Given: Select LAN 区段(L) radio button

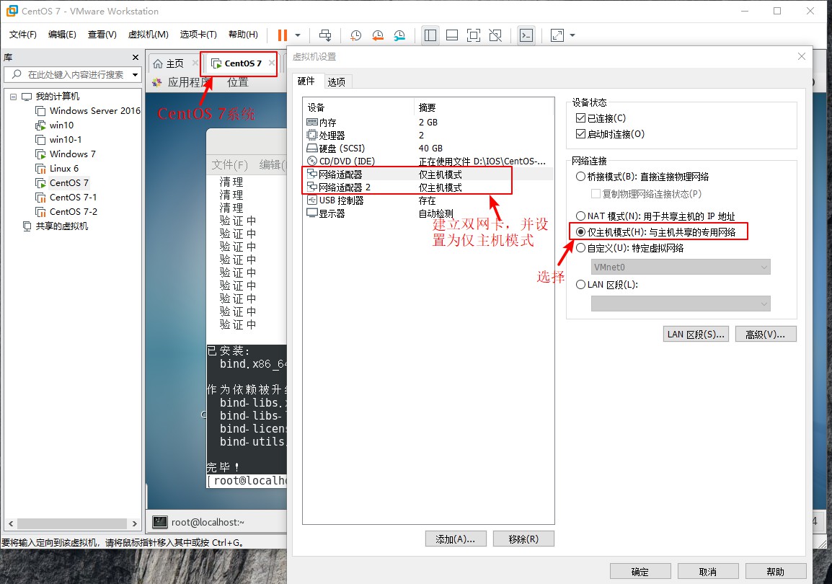Looking at the screenshot, I should coord(580,284).
